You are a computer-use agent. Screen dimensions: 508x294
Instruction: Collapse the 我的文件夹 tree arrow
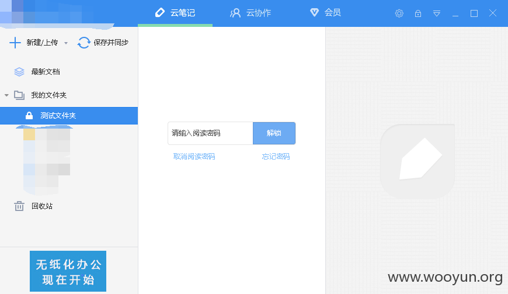coord(6,95)
